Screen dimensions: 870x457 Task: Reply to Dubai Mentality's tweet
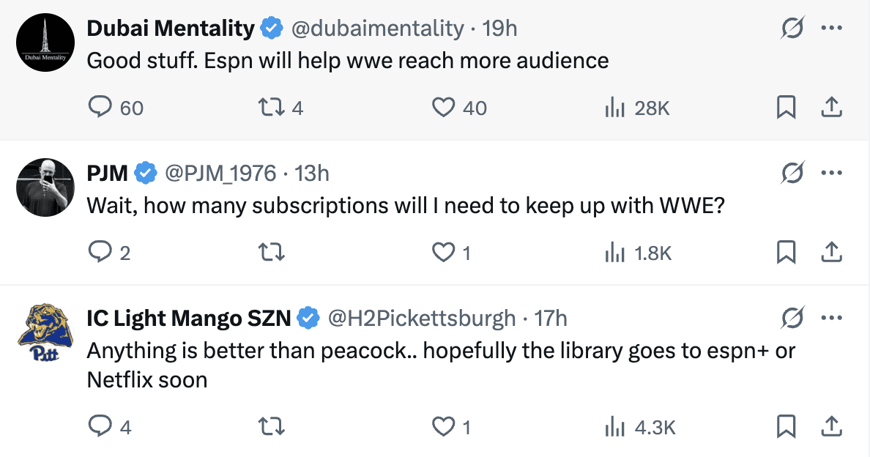(99, 108)
